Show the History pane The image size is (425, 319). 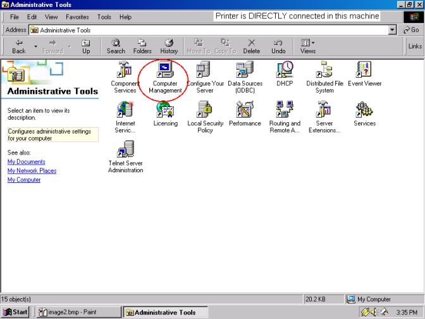pos(169,46)
